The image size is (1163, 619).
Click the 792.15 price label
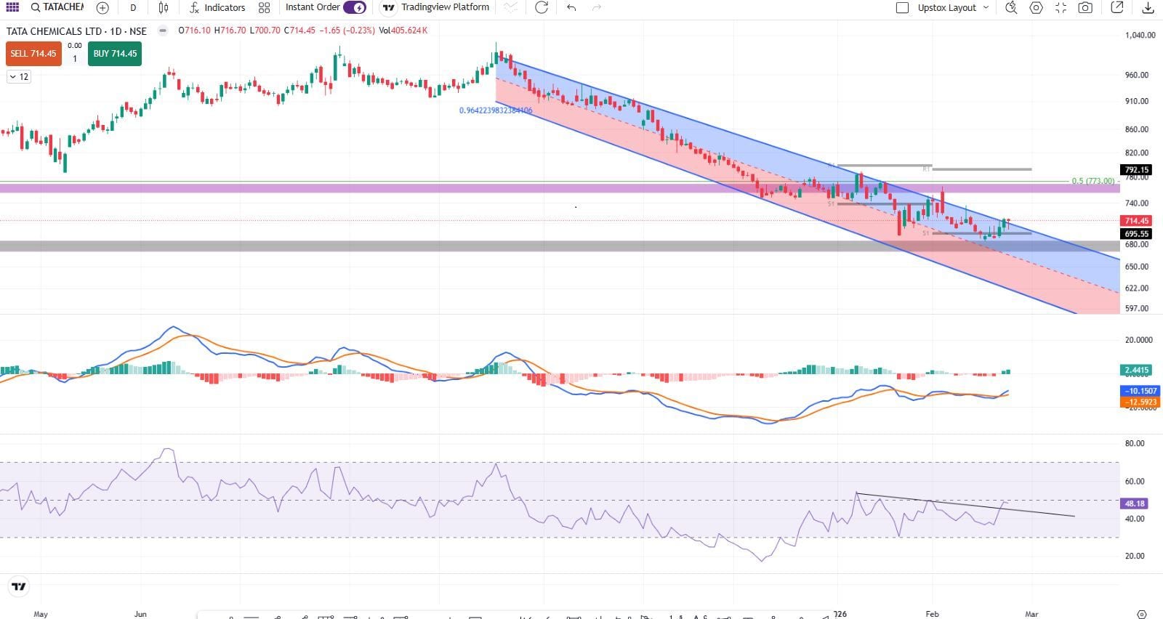coord(1136,170)
